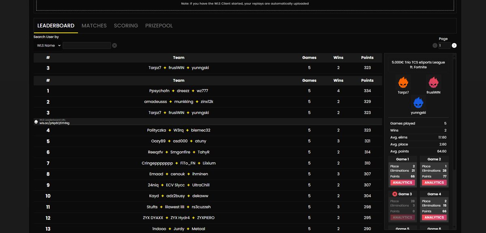This screenshot has width=486, height=233.
Task: Open ANALYTICS for Game 2
Action: [x=434, y=182]
